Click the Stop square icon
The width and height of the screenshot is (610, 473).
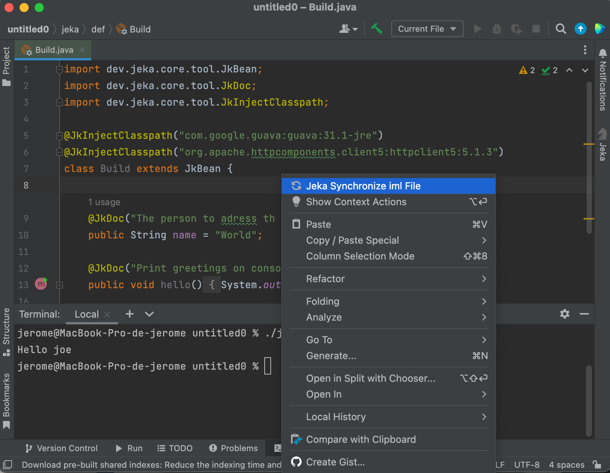(536, 29)
